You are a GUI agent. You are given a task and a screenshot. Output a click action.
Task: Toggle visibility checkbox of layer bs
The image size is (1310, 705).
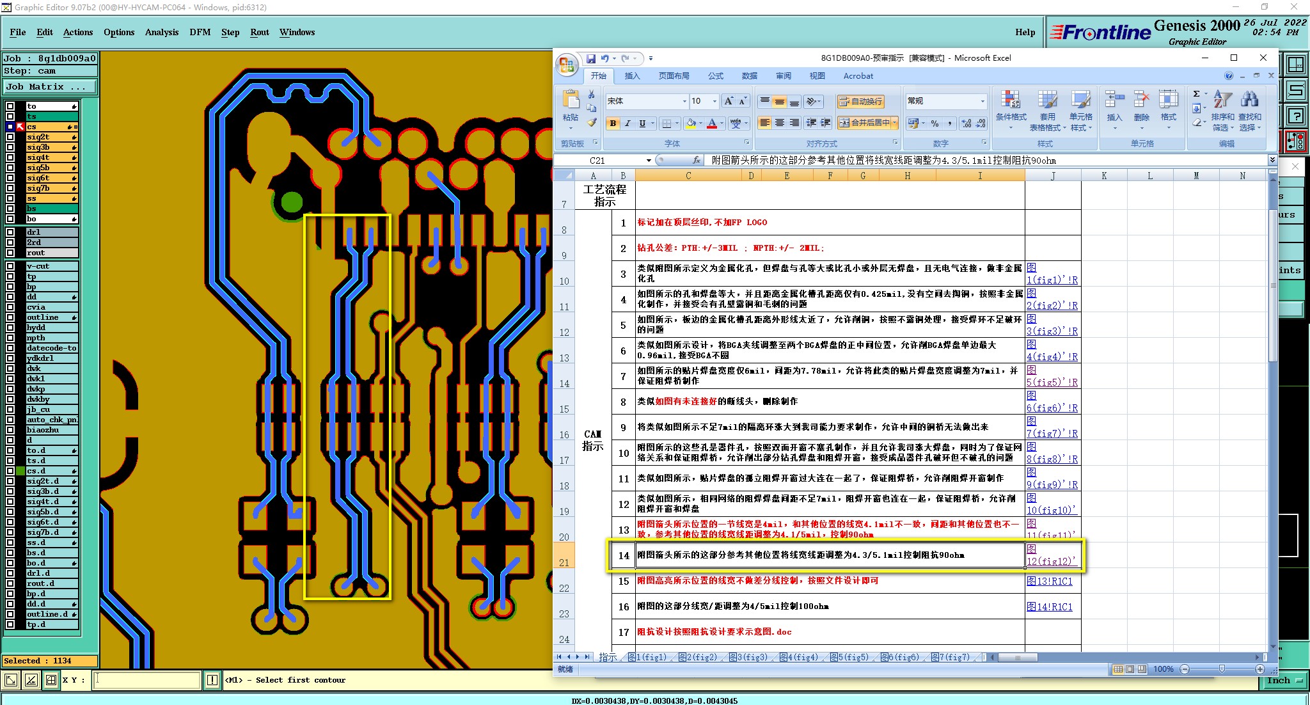click(x=10, y=209)
